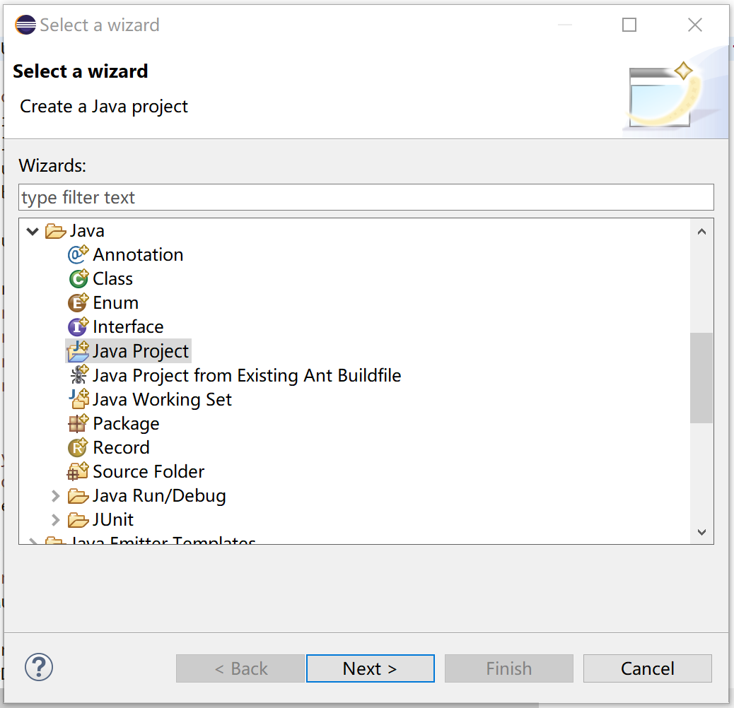The image size is (734, 708).
Task: Open the help question mark icon
Action: coord(39,667)
